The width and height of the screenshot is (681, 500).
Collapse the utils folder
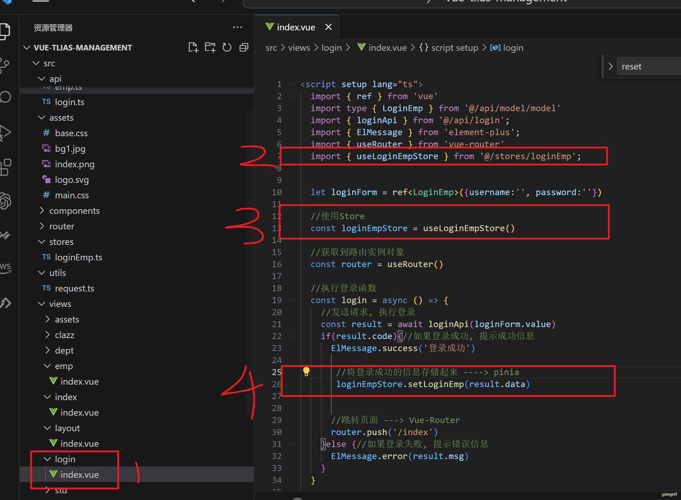42,272
